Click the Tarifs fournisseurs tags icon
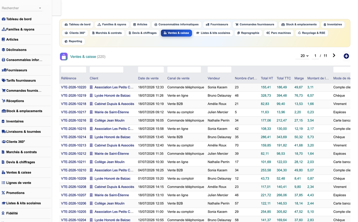The height and width of the screenshot is (222, 358). tap(4, 80)
